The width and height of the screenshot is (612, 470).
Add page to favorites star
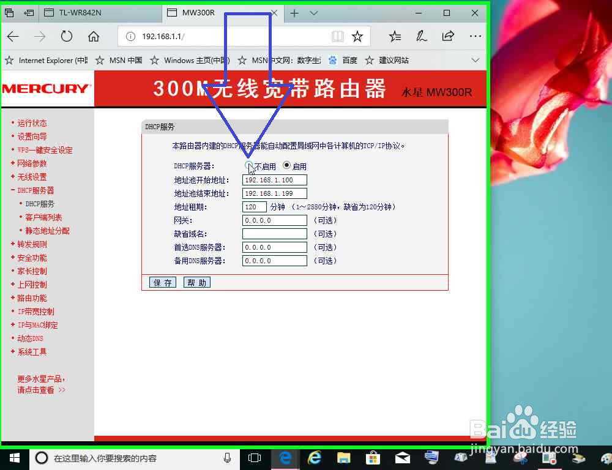pyautogui.click(x=357, y=37)
